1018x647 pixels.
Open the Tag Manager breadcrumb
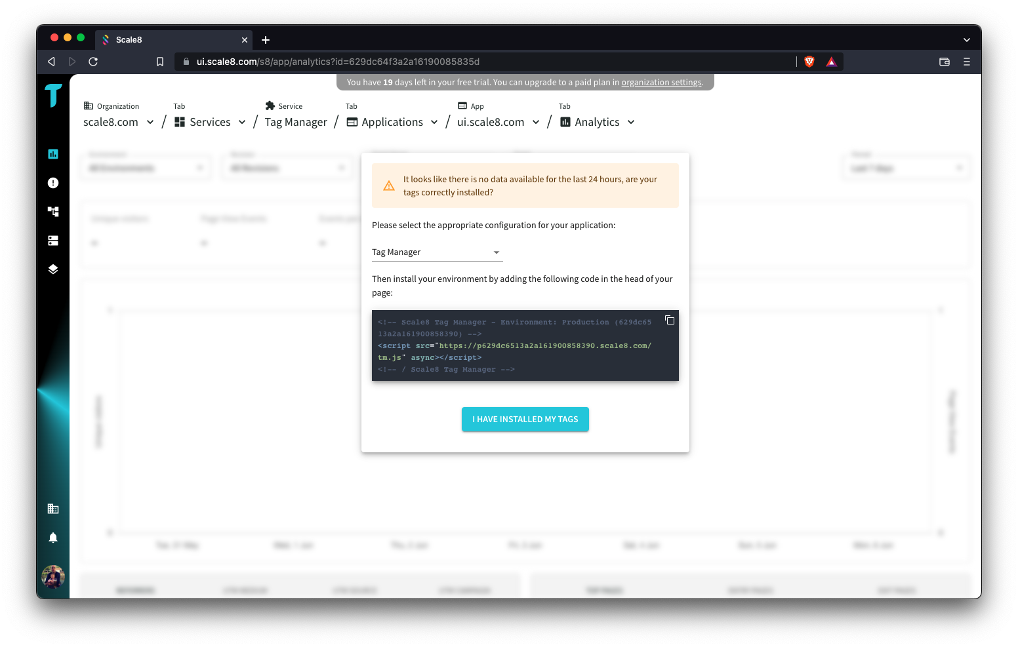click(x=296, y=123)
